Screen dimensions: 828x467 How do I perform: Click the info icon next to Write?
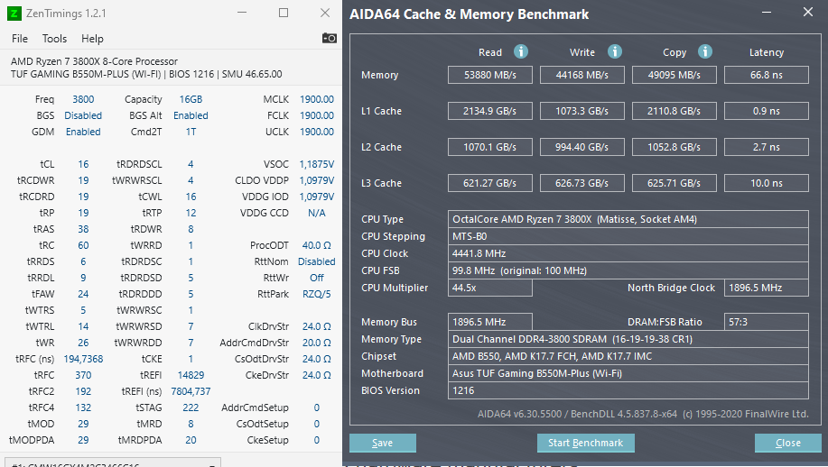pyautogui.click(x=614, y=51)
